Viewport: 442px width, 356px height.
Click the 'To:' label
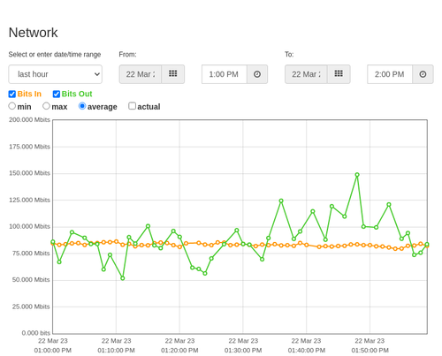(289, 55)
